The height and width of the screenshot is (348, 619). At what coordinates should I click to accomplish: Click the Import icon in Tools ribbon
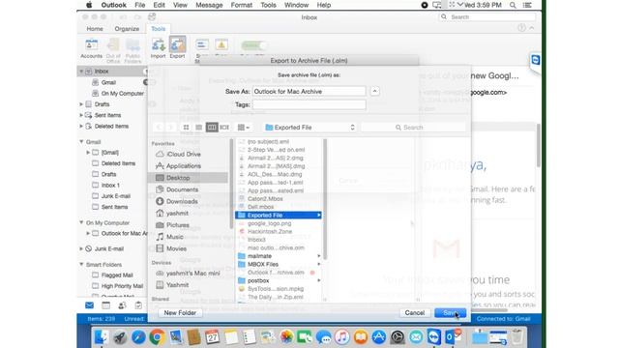tap(158, 48)
